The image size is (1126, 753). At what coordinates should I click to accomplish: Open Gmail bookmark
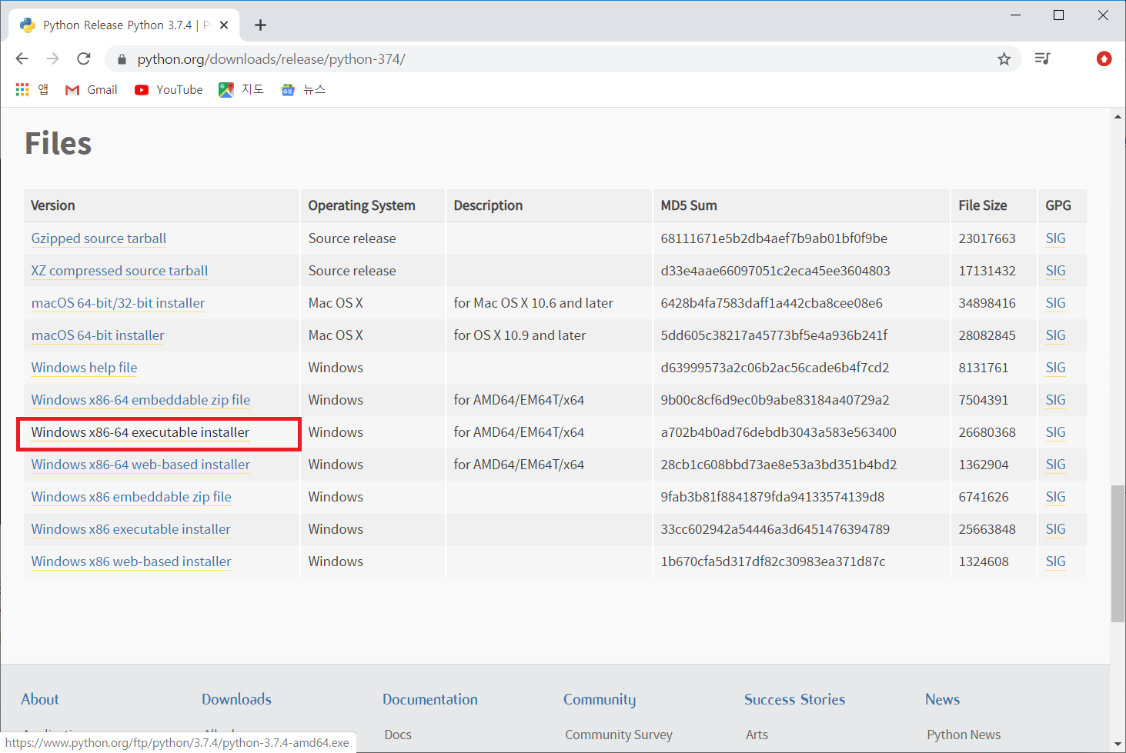pos(92,90)
